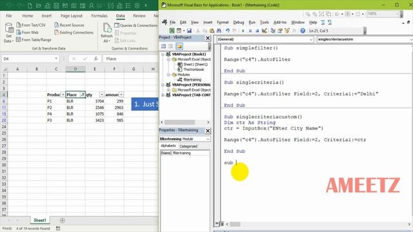
Task: Select the Categorized tab in Properties panel
Action: [188, 146]
